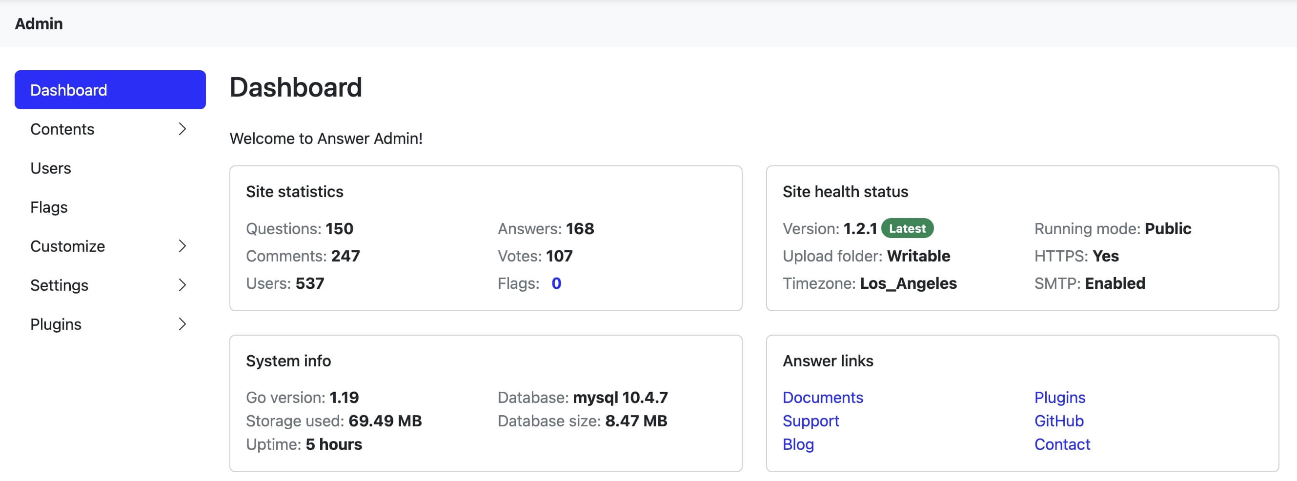Click the green Latest version badge
Image resolution: width=1297 pixels, height=481 pixels.
tap(907, 228)
